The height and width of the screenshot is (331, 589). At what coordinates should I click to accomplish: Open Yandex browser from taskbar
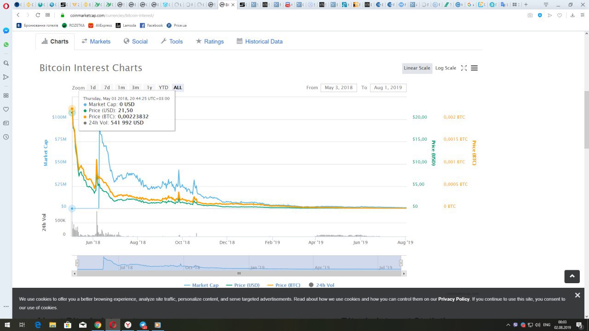pos(127,325)
